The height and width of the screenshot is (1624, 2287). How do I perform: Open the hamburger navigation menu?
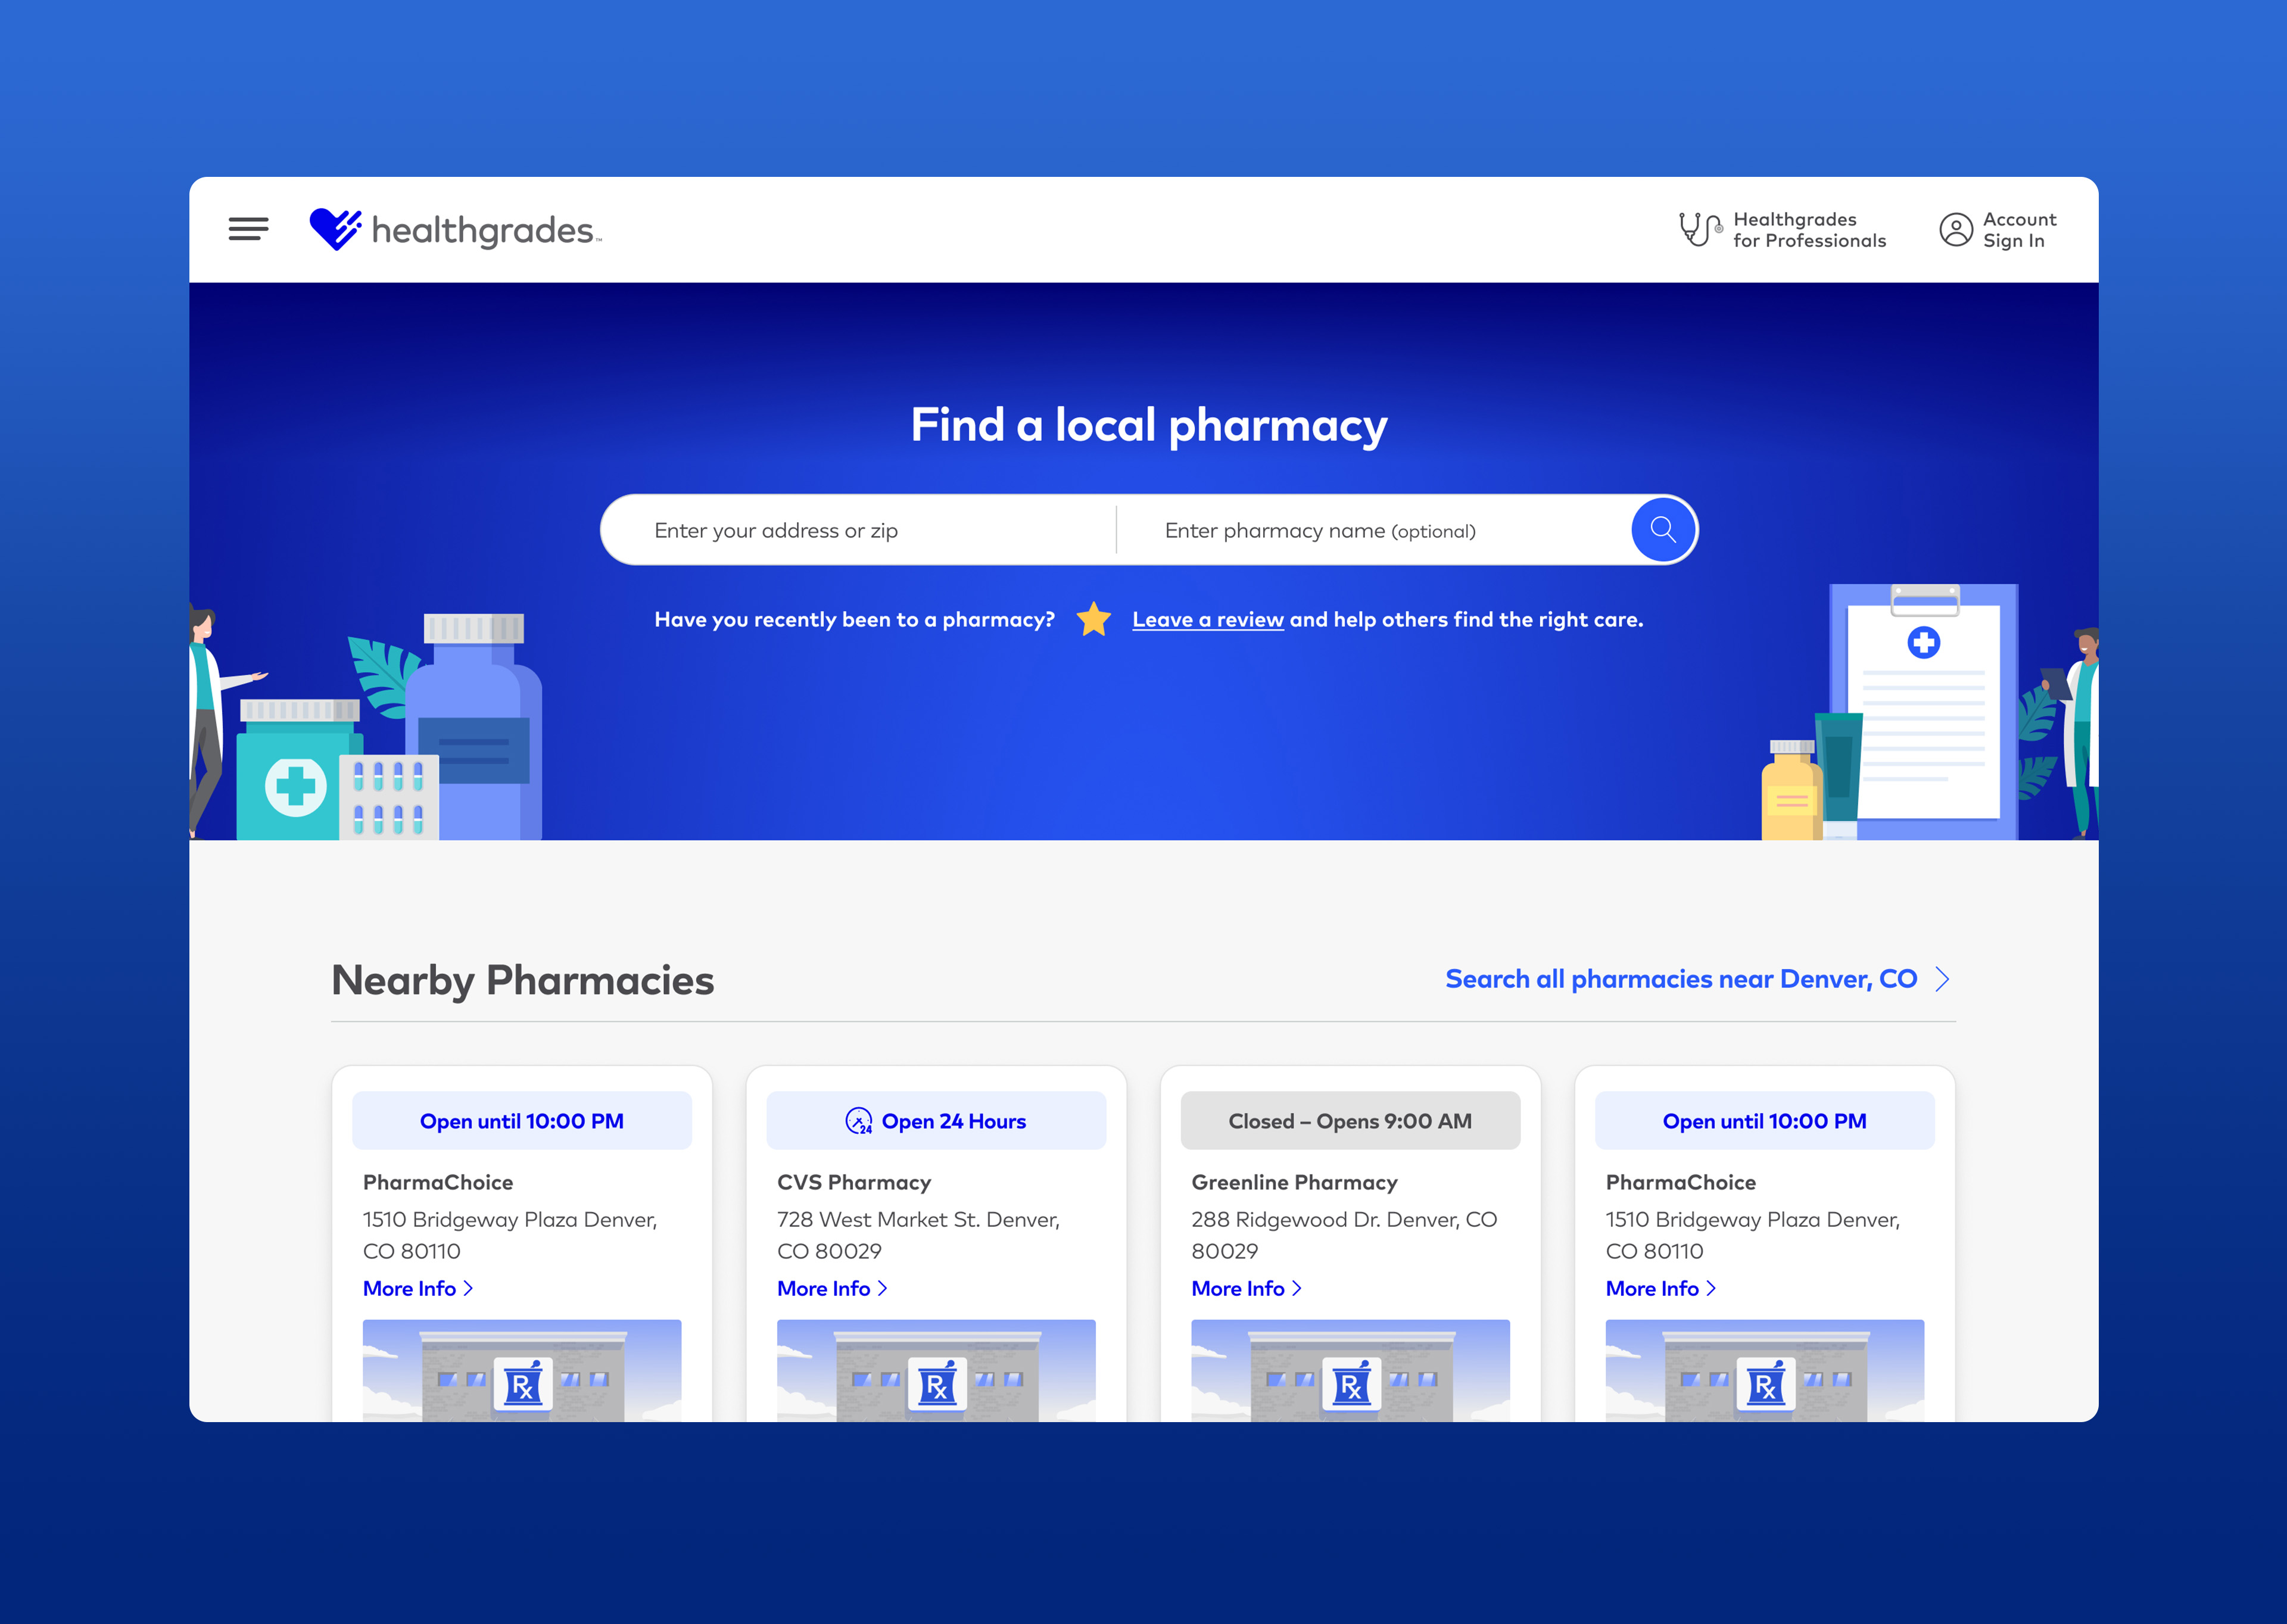248,229
